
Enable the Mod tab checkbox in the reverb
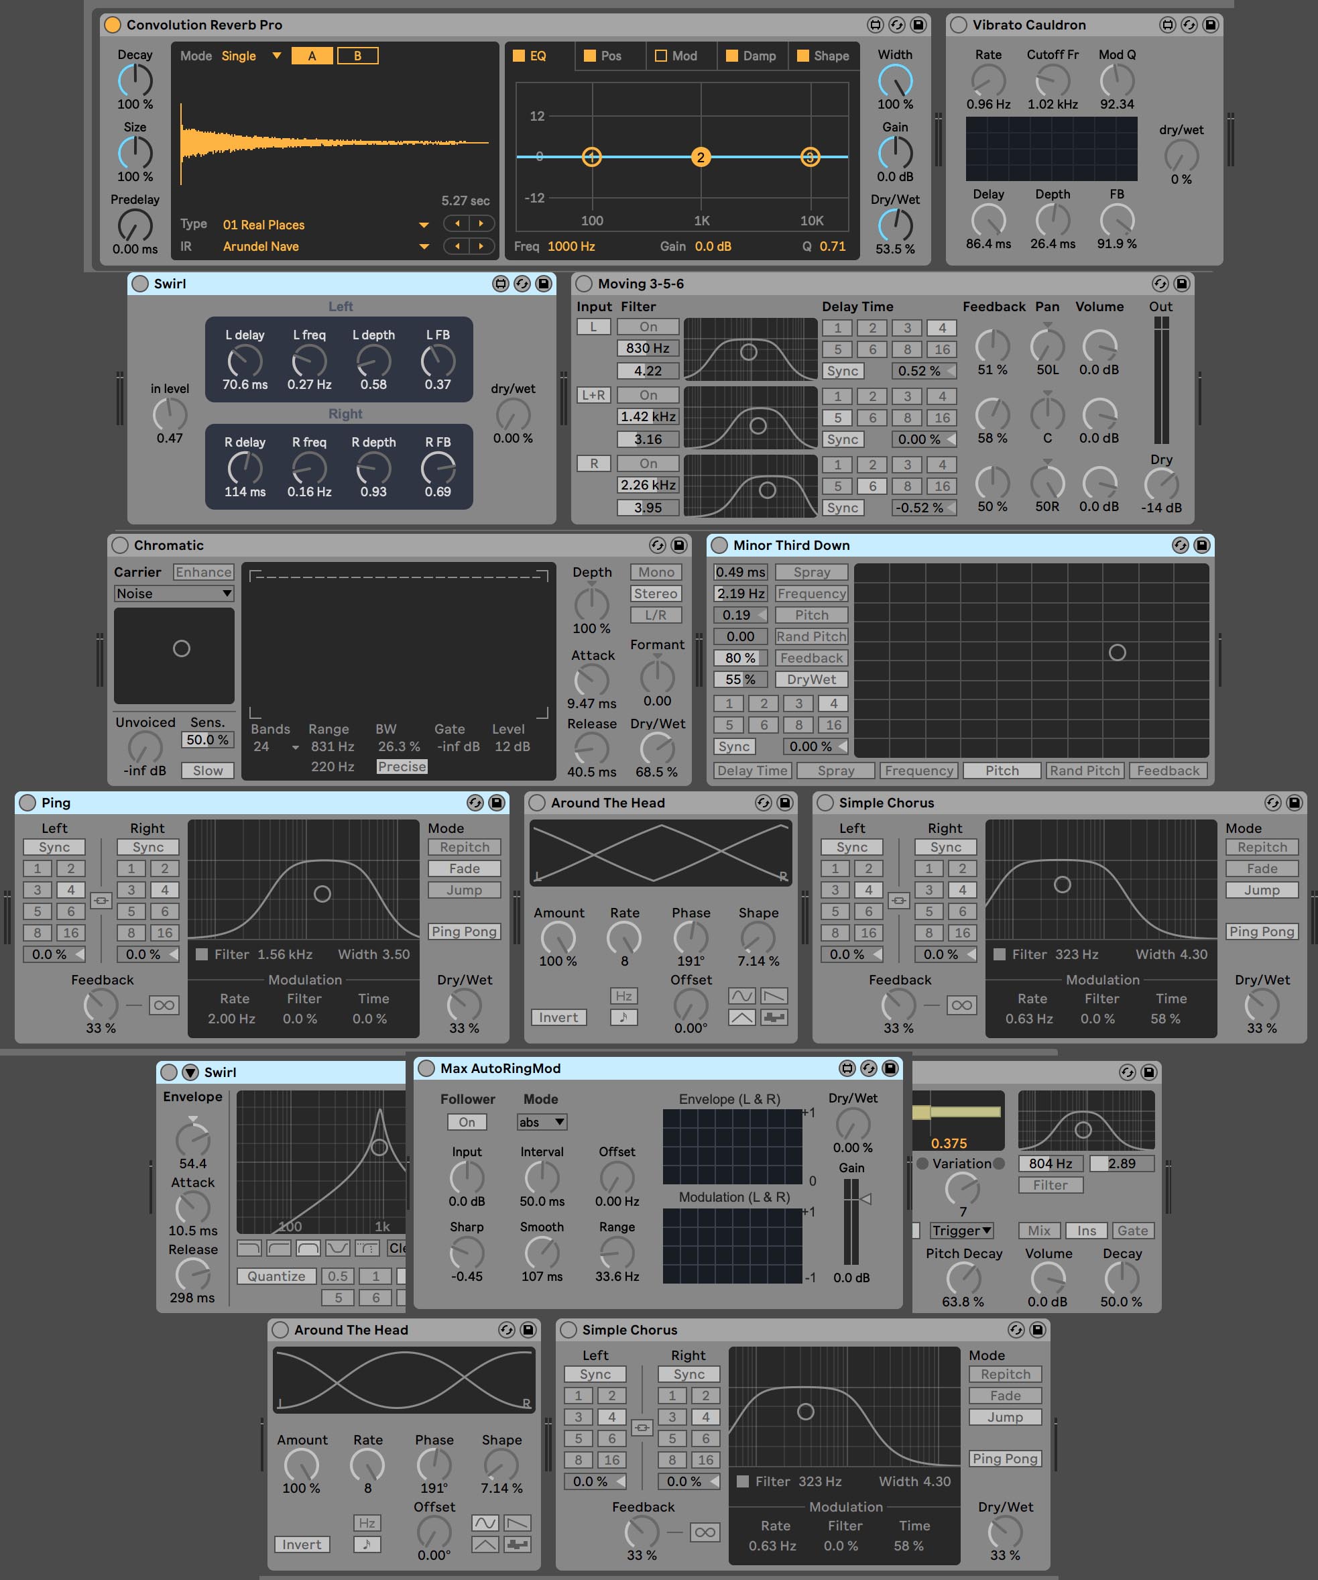pyautogui.click(x=661, y=56)
